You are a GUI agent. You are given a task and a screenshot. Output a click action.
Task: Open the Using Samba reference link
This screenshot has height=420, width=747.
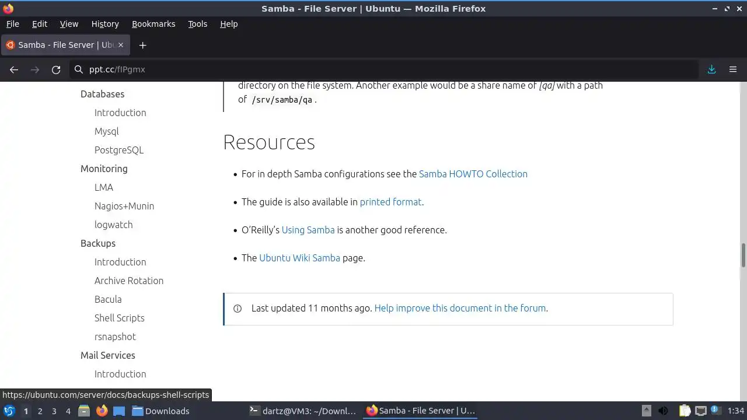click(308, 230)
